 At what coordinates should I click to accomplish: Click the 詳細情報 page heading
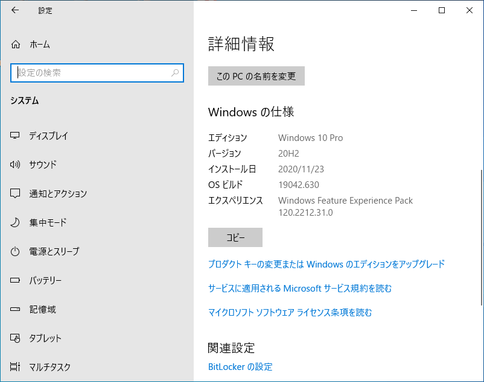coord(241,44)
